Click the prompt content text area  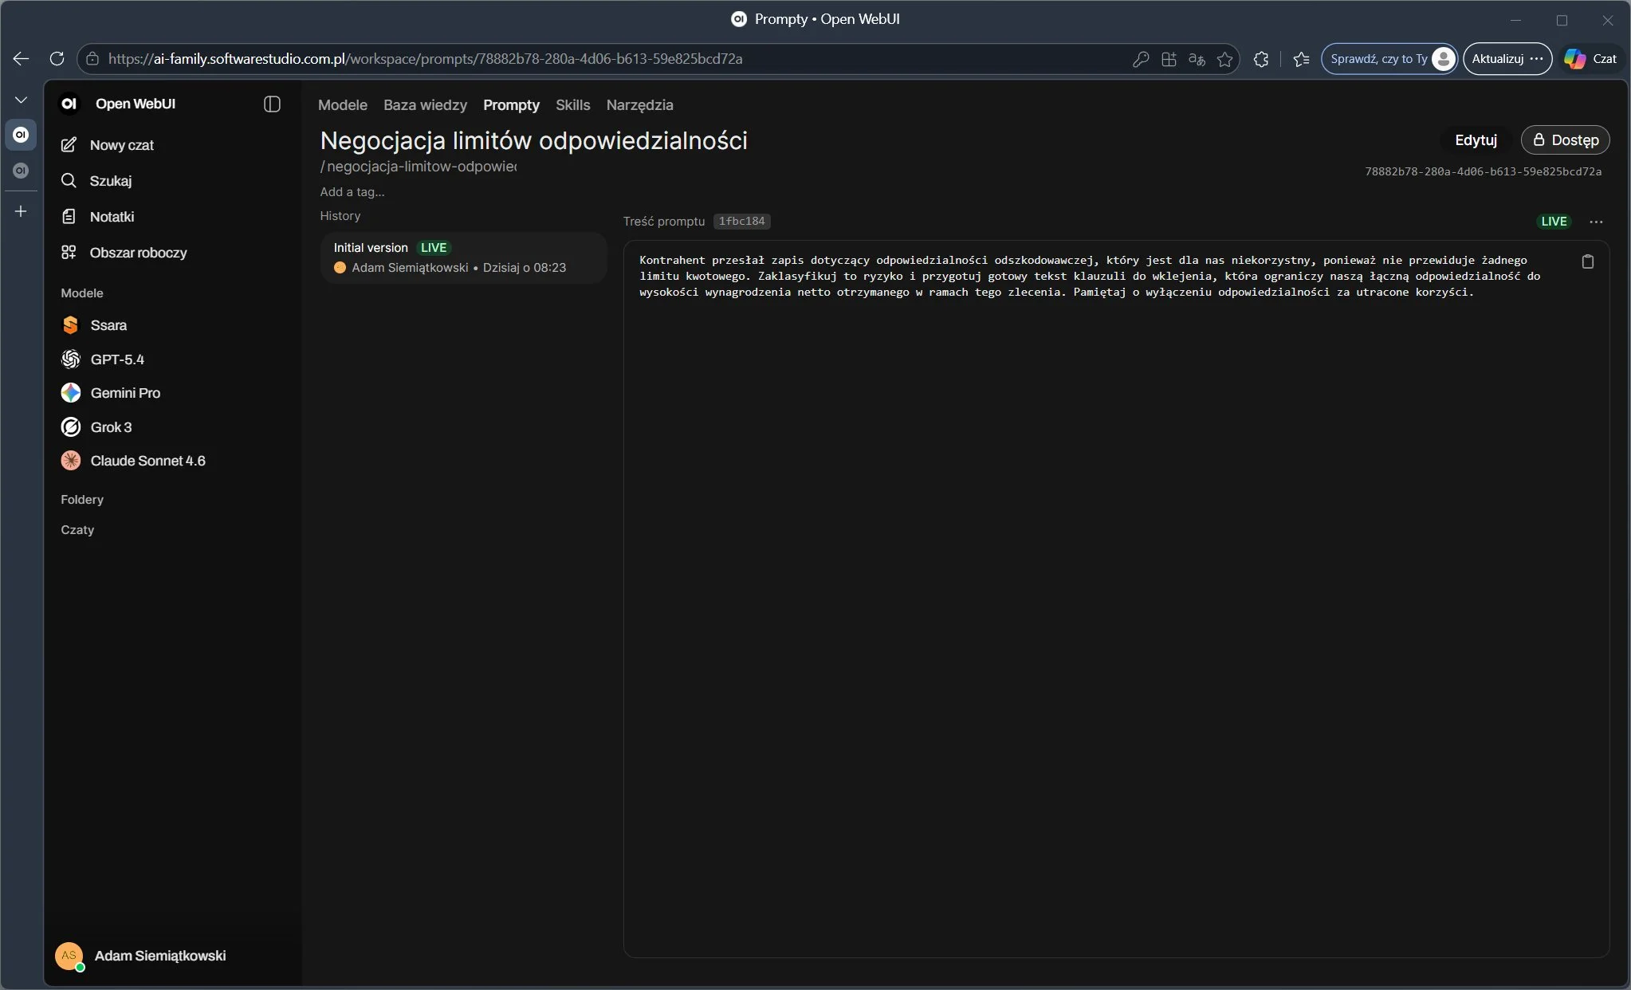coord(1116,599)
